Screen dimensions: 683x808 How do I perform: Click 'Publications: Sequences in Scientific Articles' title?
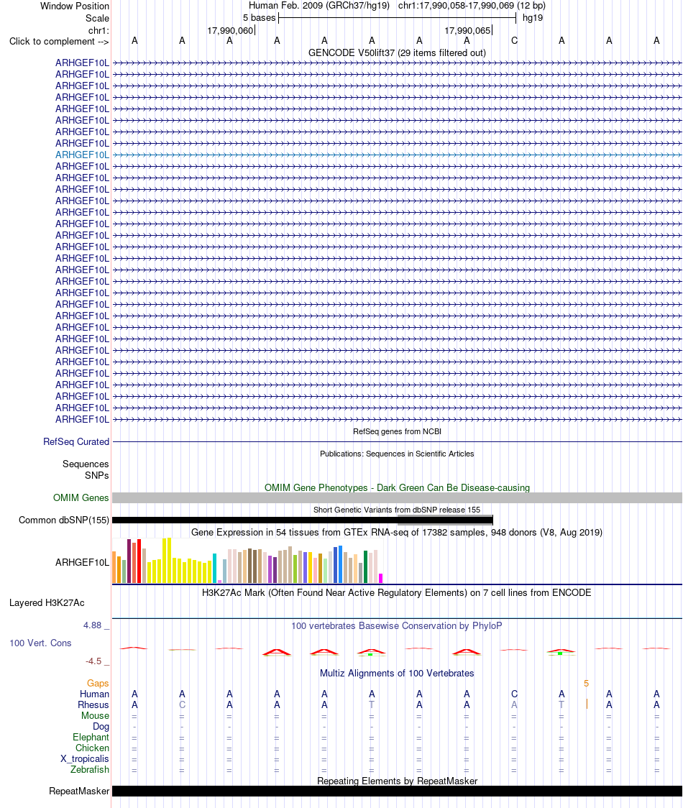click(397, 454)
